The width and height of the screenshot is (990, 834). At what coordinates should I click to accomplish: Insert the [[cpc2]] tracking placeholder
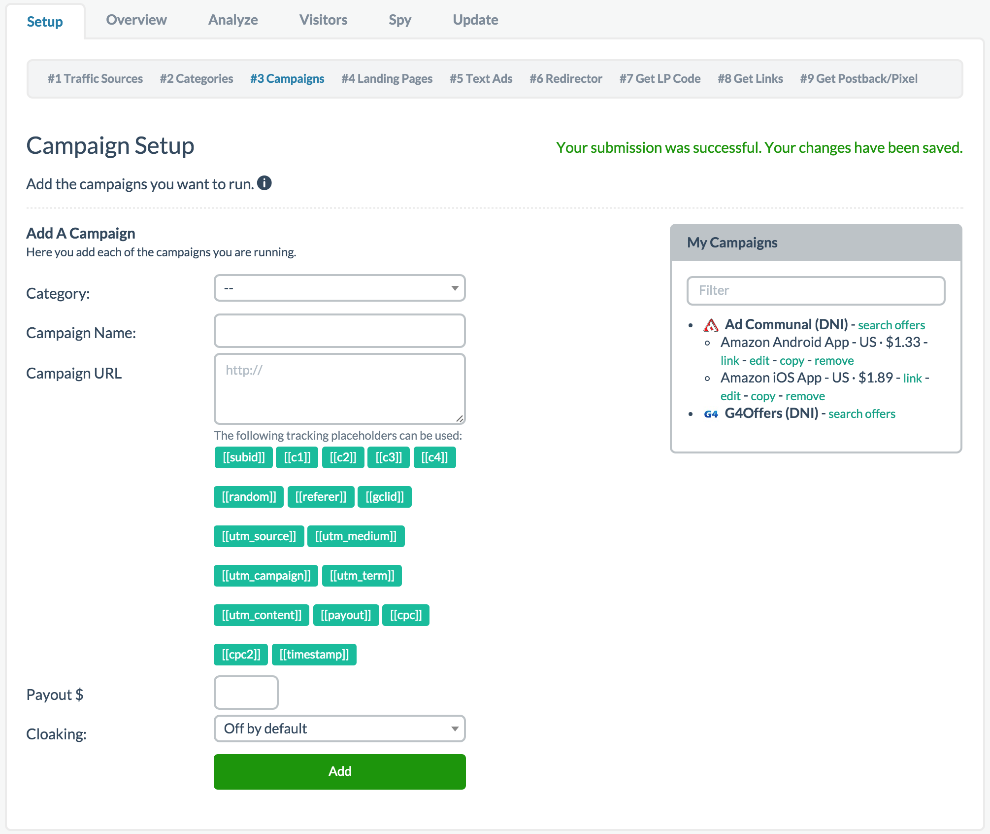point(240,654)
